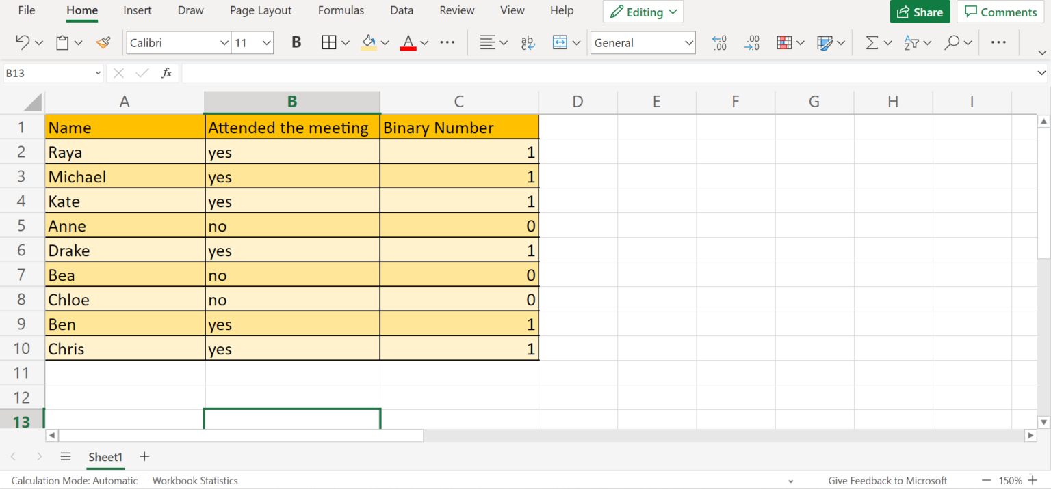Click the Give Feedback to Microsoft link
The width and height of the screenshot is (1051, 489).
(887, 480)
